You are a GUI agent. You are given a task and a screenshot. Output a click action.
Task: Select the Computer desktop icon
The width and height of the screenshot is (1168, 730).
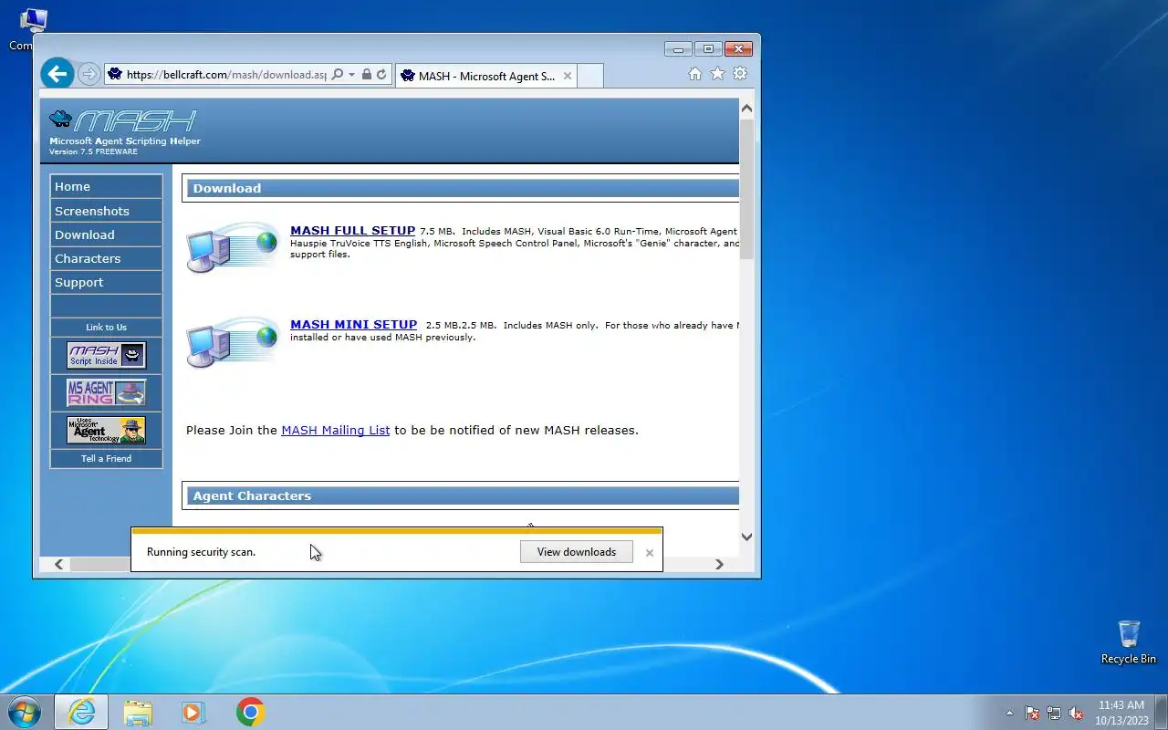point(32,27)
